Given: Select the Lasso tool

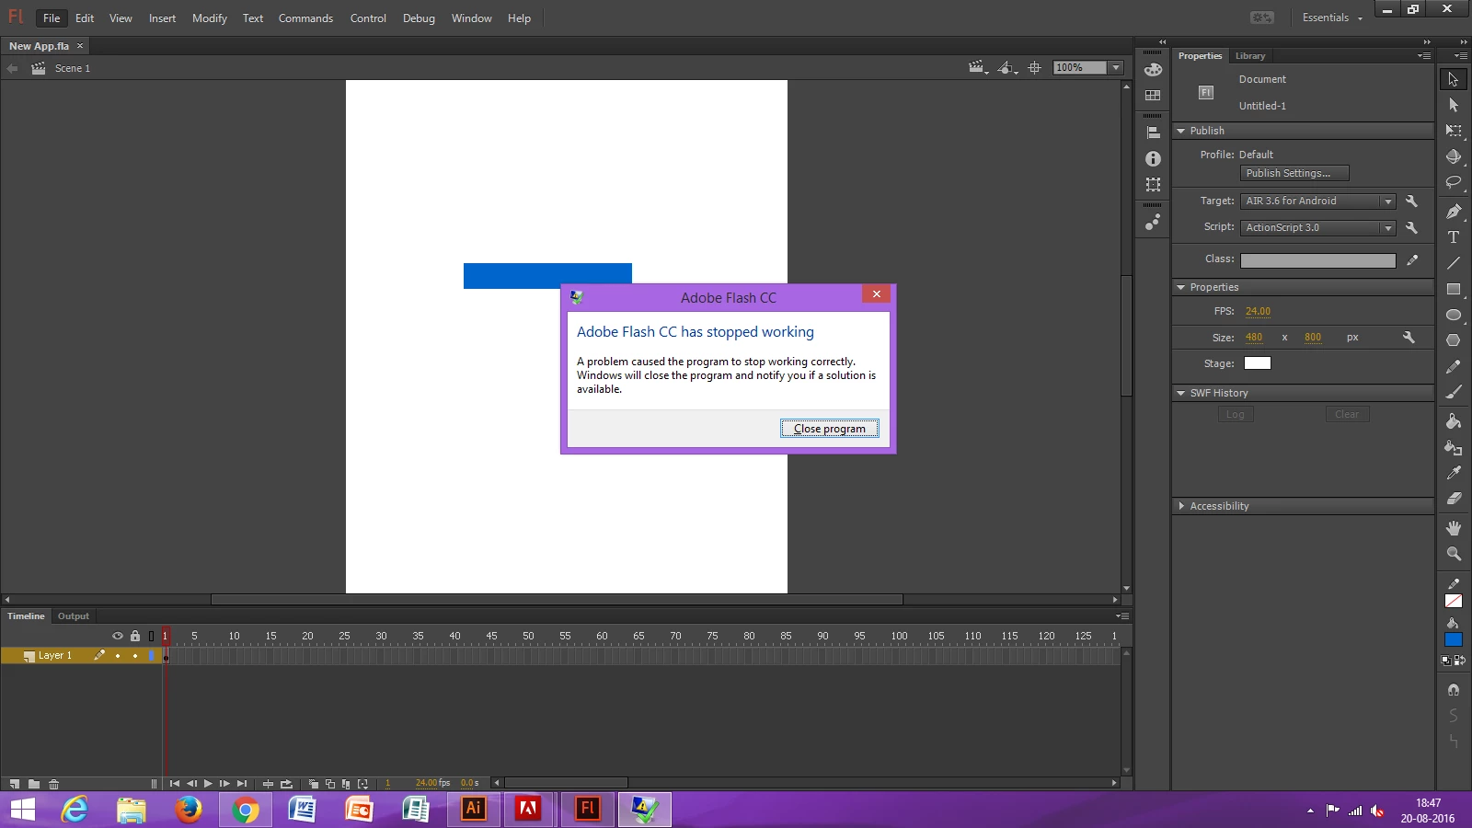Looking at the screenshot, I should coord(1454,182).
